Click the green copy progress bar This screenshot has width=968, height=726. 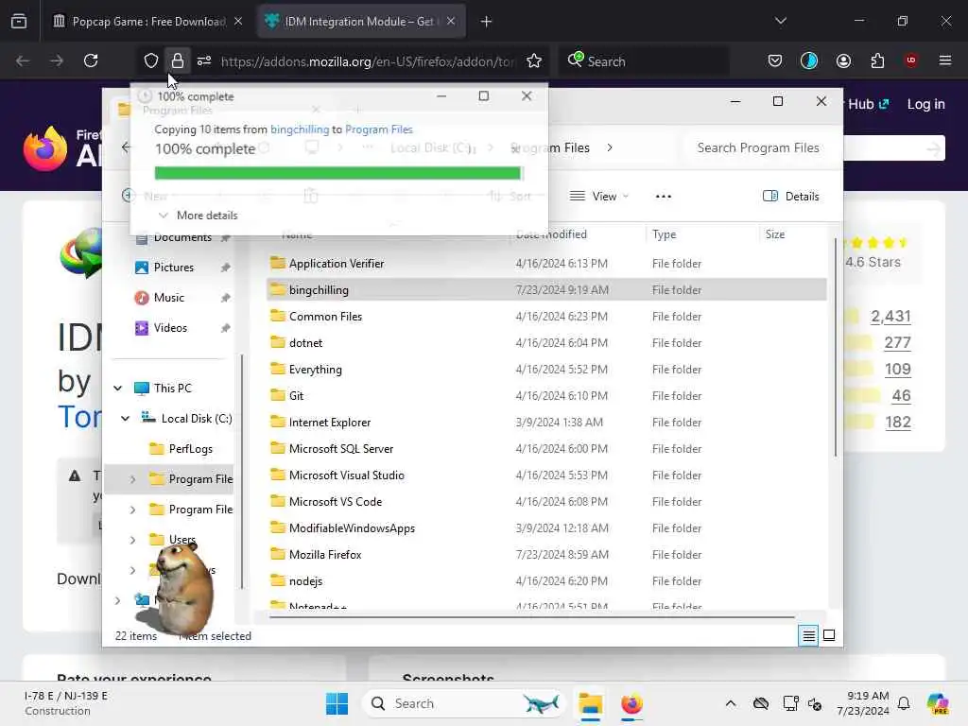click(338, 174)
